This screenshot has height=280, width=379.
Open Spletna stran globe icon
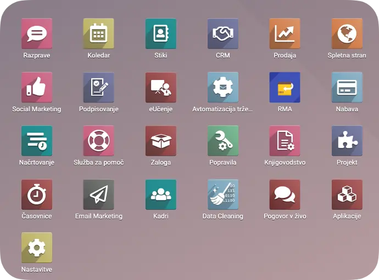pyautogui.click(x=347, y=33)
